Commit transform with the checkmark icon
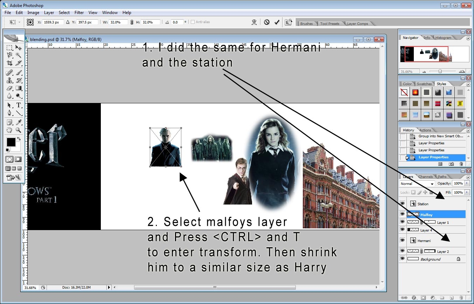This screenshot has height=304, width=474. 277,22
